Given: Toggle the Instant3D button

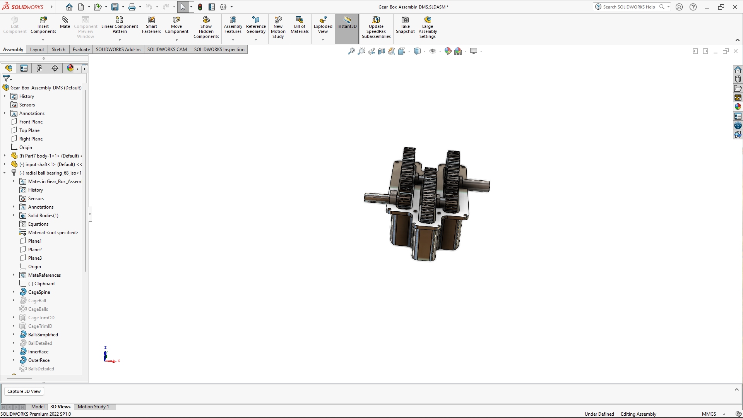Looking at the screenshot, I should (x=347, y=23).
